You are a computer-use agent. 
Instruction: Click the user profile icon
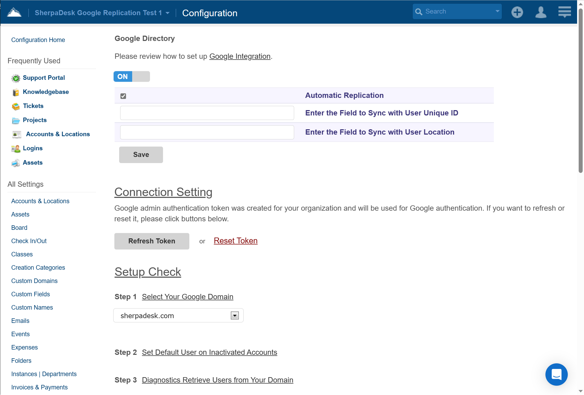541,12
